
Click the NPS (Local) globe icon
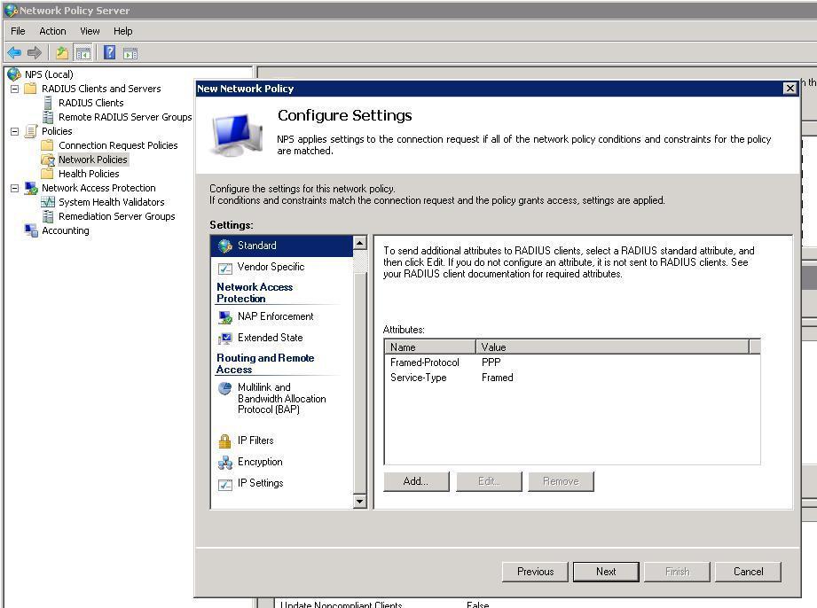click(x=14, y=74)
